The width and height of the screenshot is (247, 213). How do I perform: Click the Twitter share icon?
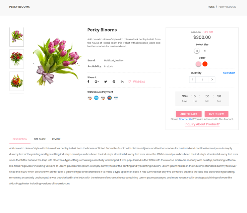tap(106, 82)
